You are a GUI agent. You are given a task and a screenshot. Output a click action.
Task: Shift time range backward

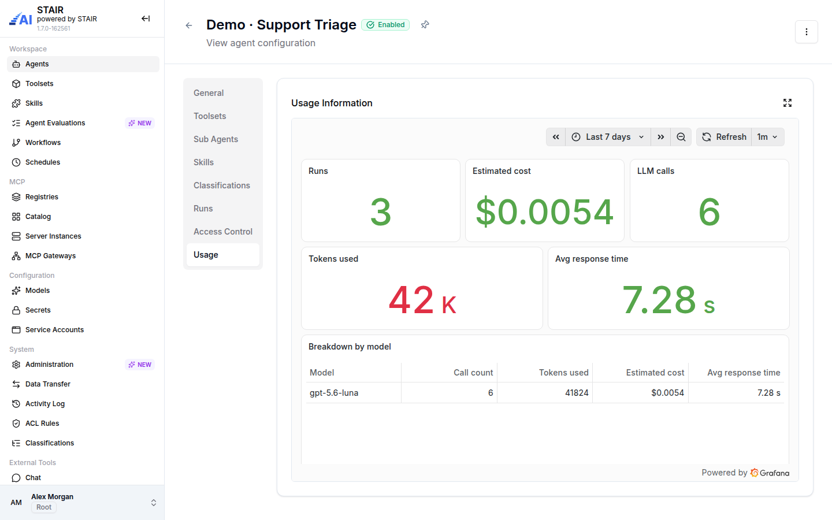coord(556,137)
